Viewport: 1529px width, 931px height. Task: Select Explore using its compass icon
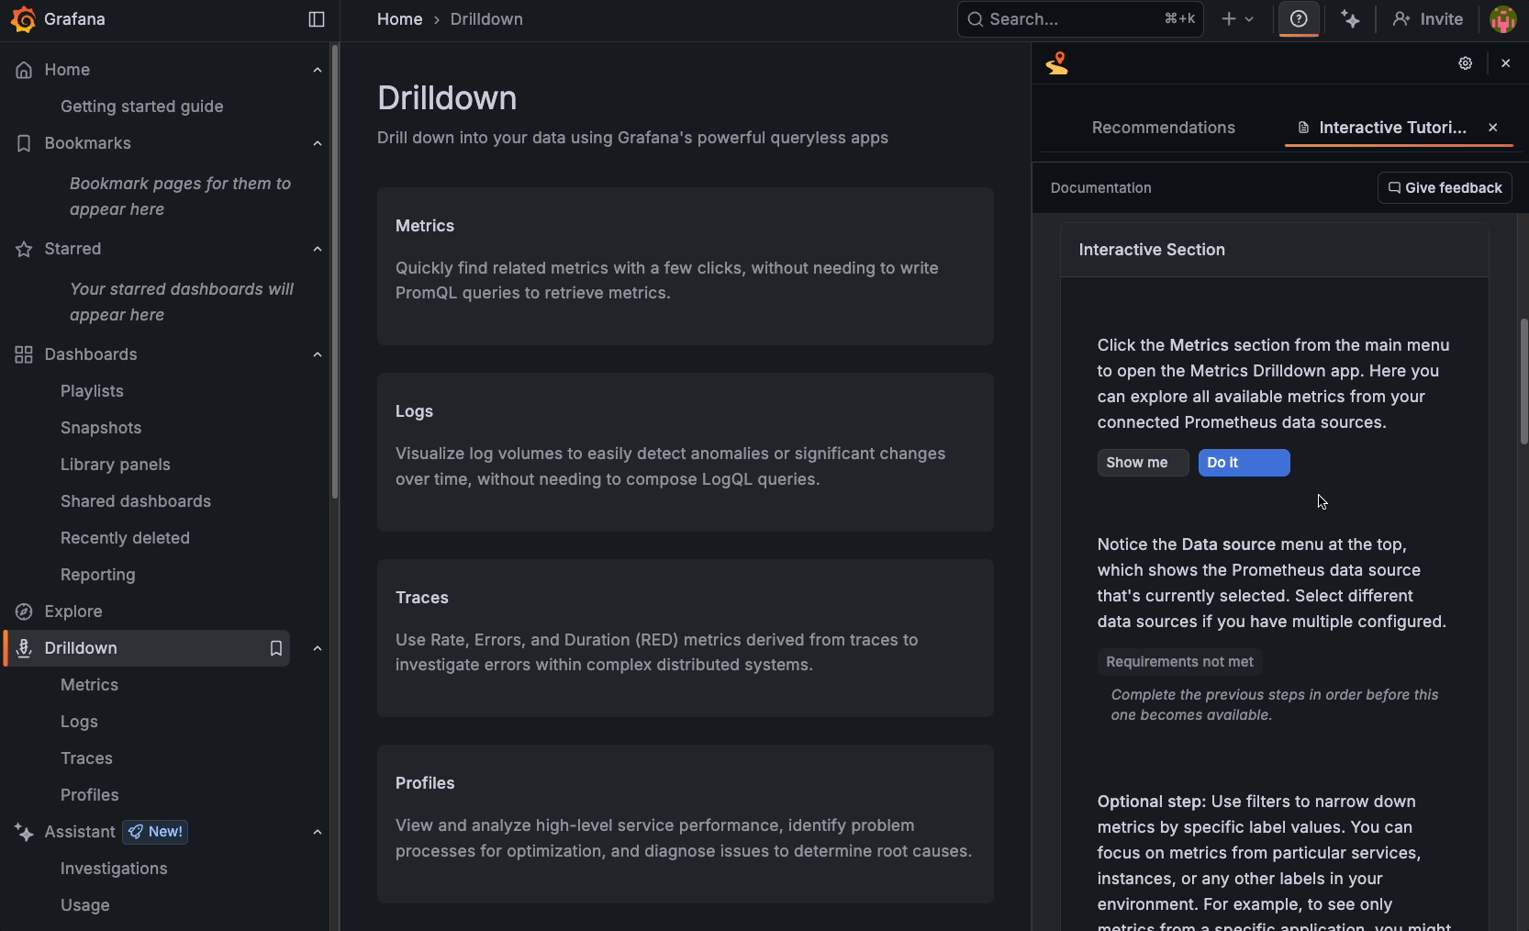[x=23, y=611]
